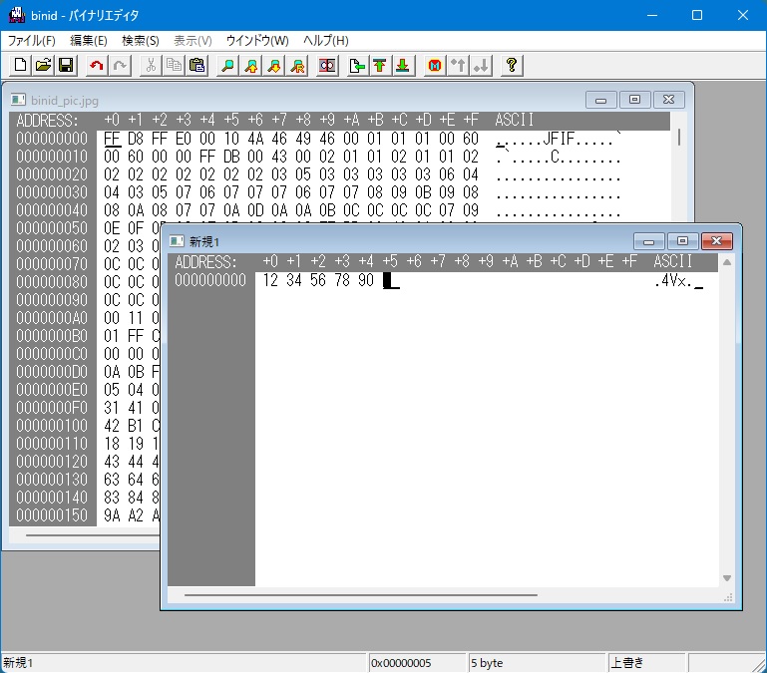The width and height of the screenshot is (767, 673).
Task: Maximize the binid_pic.jpg child window
Action: [x=634, y=100]
